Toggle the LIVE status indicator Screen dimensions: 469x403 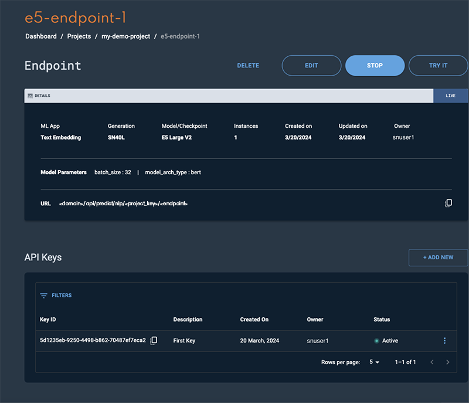pos(451,94)
